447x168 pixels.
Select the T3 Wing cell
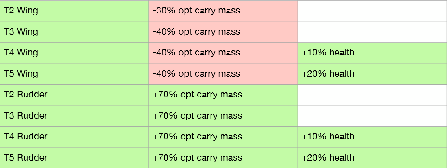[x=74, y=32]
